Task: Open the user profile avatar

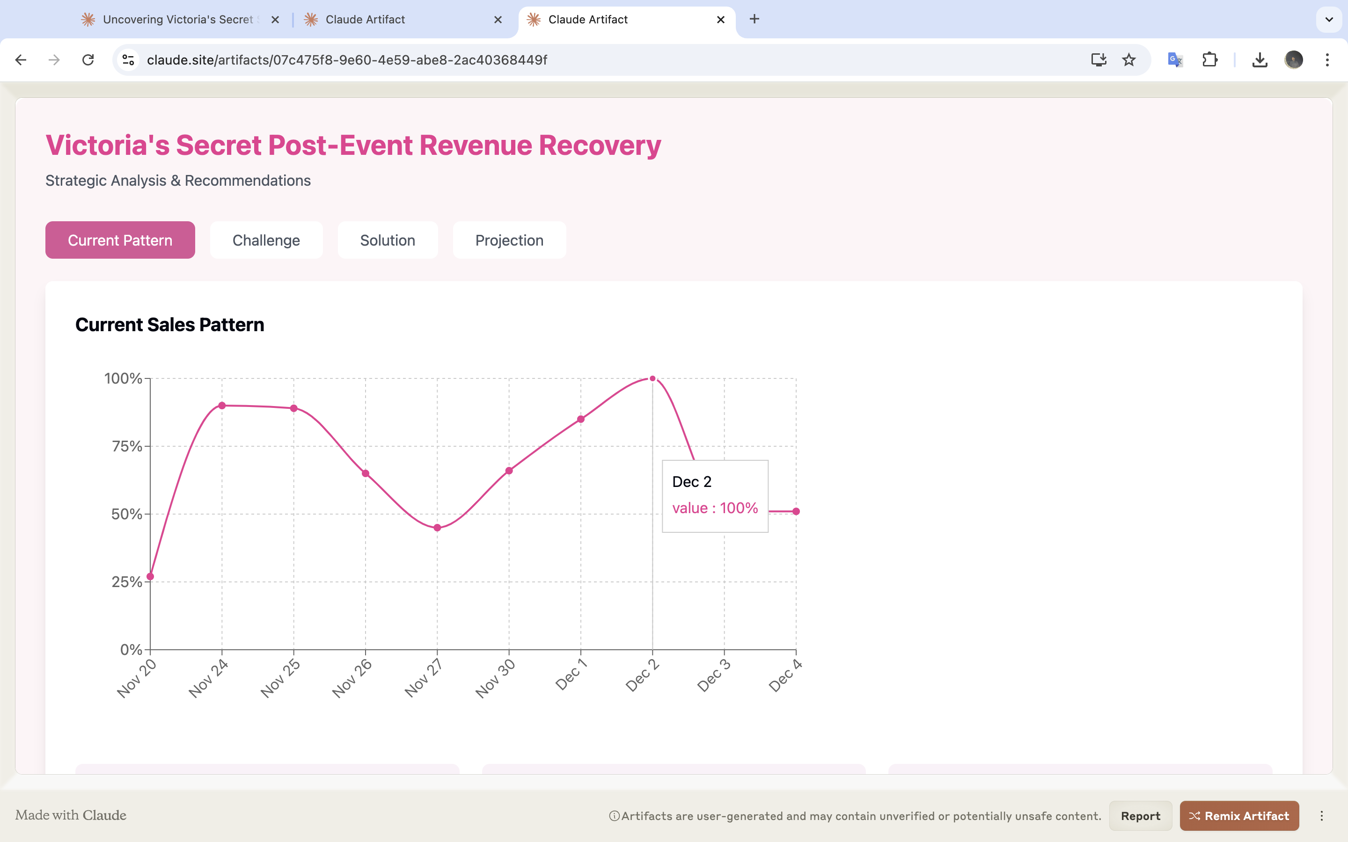Action: (x=1293, y=59)
